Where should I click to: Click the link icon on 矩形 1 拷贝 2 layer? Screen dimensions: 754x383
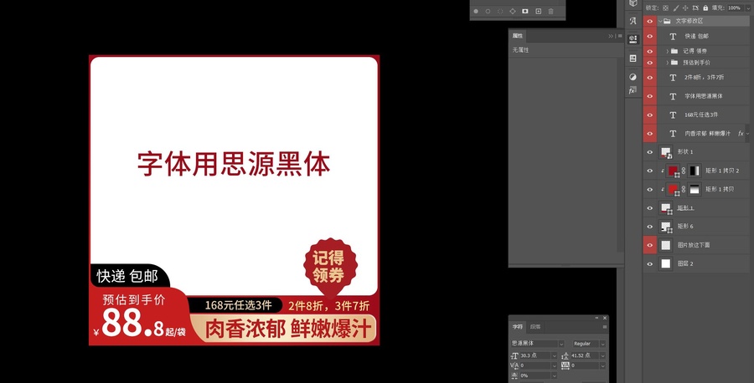684,171
